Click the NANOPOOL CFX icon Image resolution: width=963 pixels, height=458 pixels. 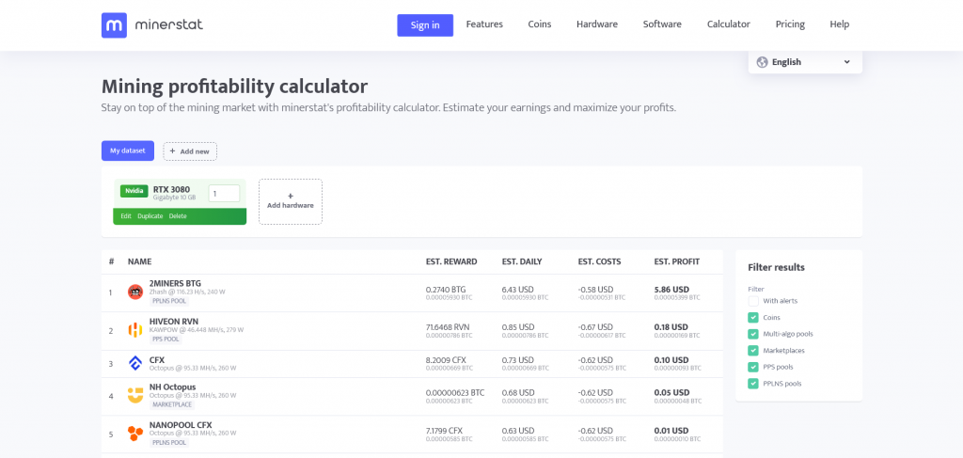click(x=135, y=434)
